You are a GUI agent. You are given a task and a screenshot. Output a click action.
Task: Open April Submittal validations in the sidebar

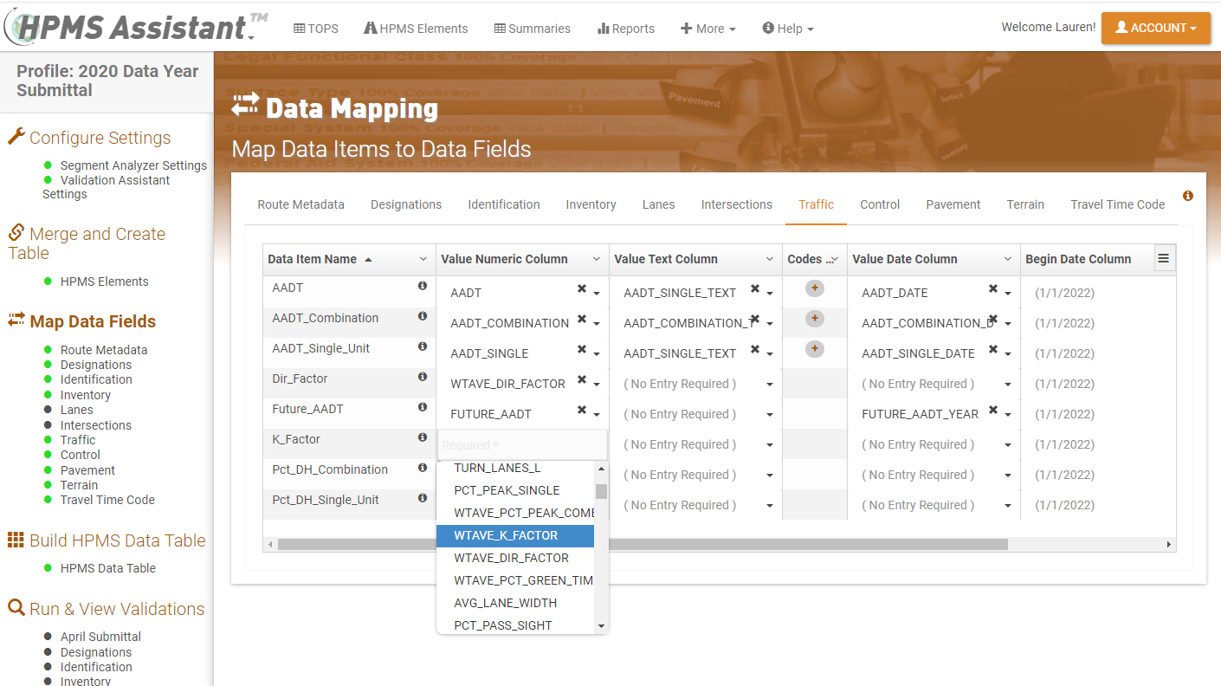100,637
